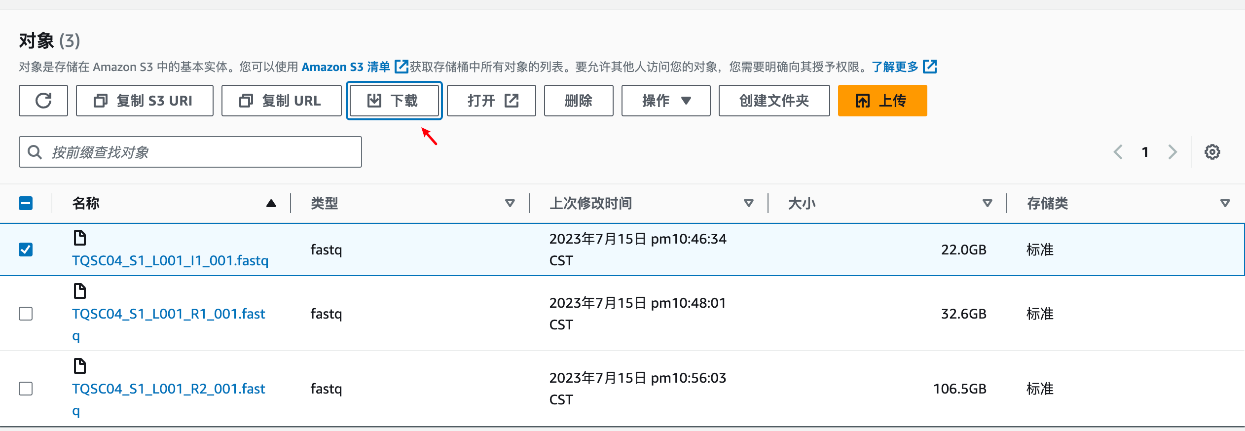Check the TQSC04_S1_L001_R1_001.fastq row checkbox
The height and width of the screenshot is (431, 1245).
pyautogui.click(x=26, y=314)
